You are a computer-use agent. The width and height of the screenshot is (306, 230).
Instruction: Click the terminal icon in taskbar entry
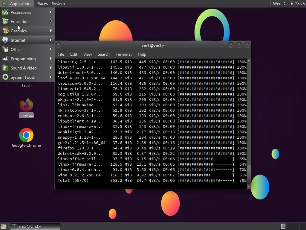click(x=14, y=226)
